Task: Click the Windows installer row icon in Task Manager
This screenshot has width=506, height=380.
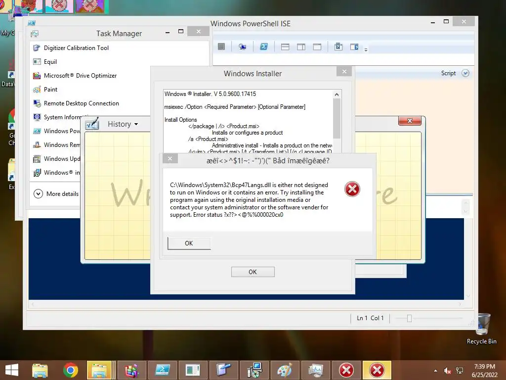Action: (37, 173)
